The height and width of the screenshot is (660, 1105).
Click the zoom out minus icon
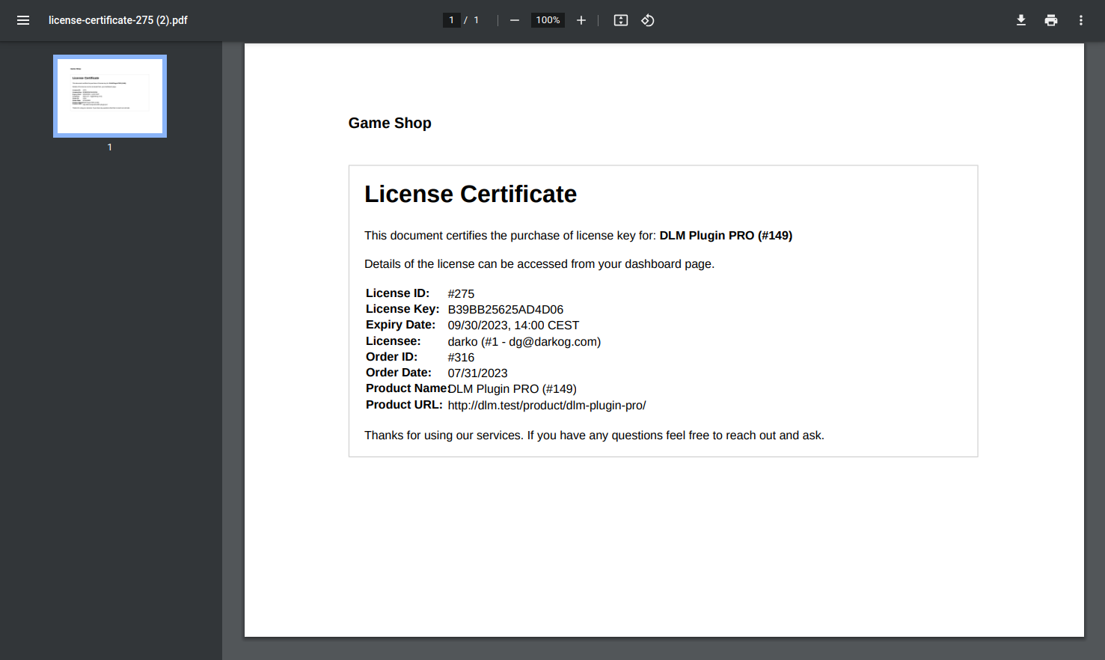click(x=515, y=20)
